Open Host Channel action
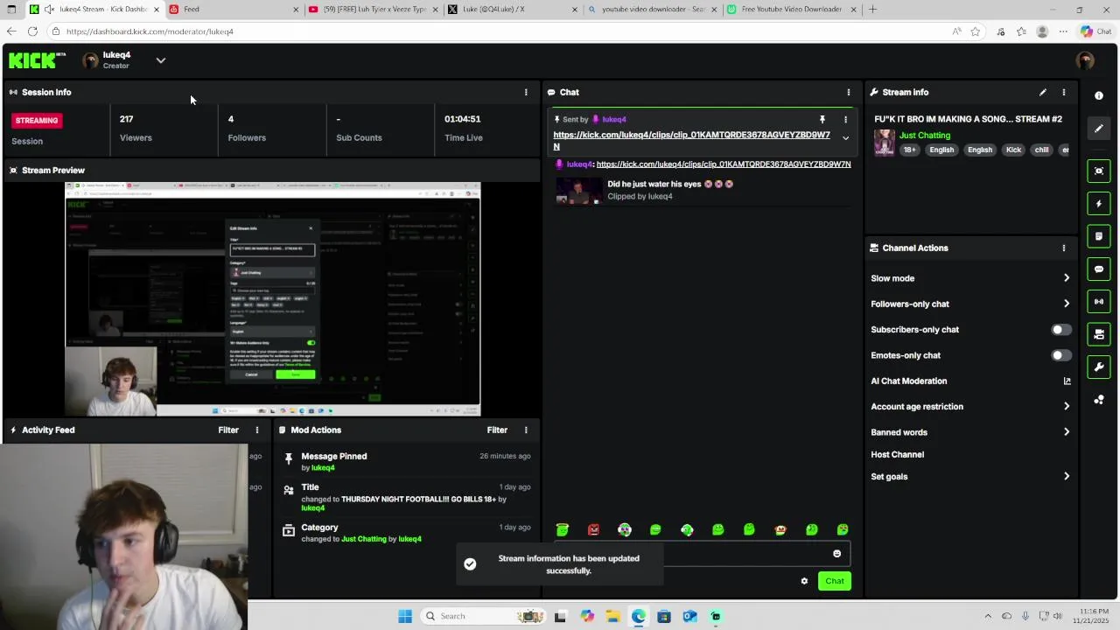Viewport: 1120px width, 630px height. pyautogui.click(x=897, y=454)
